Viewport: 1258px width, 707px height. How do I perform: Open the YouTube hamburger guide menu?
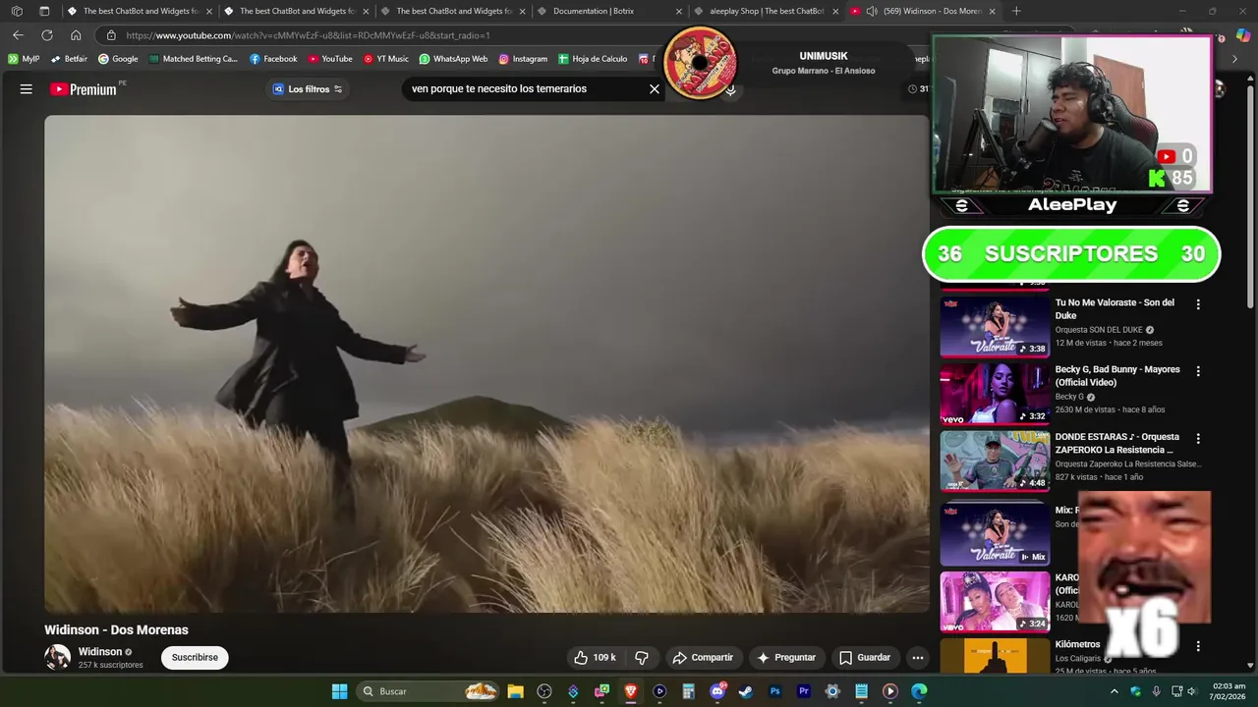pyautogui.click(x=27, y=89)
